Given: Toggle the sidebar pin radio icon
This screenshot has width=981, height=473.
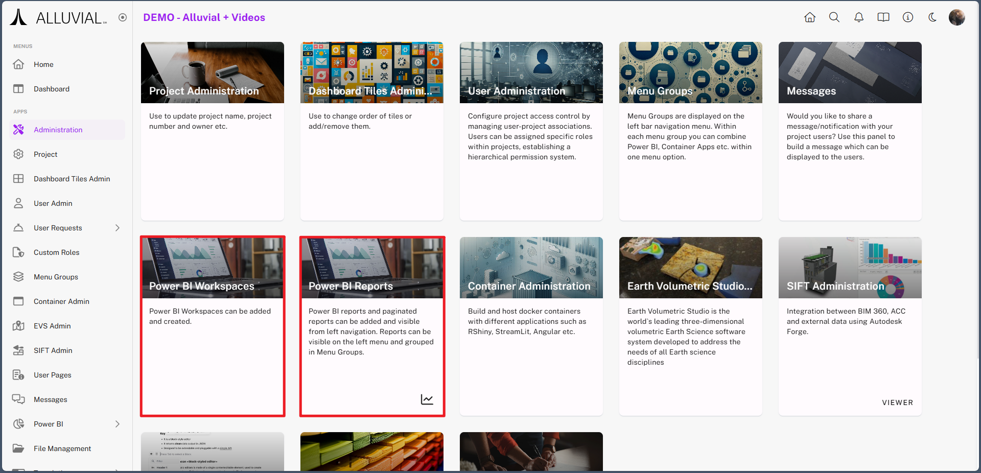Looking at the screenshot, I should 123,17.
